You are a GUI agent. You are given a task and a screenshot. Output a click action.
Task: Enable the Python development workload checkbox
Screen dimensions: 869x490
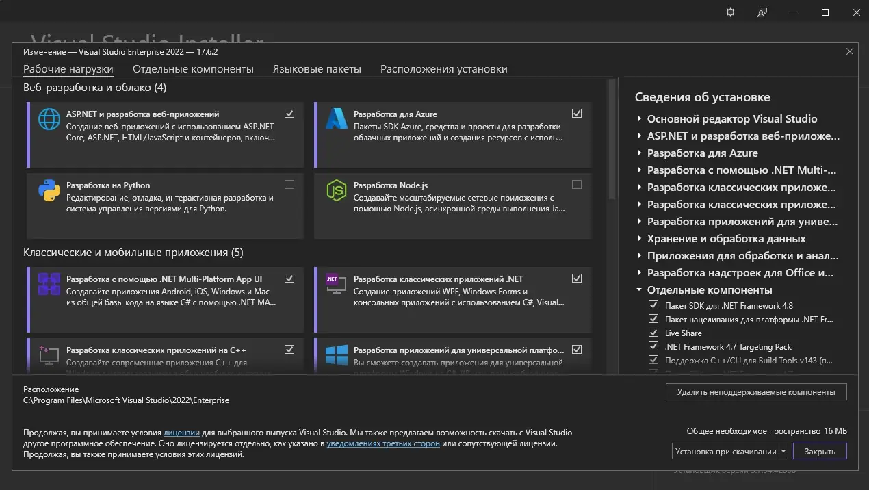(x=289, y=185)
